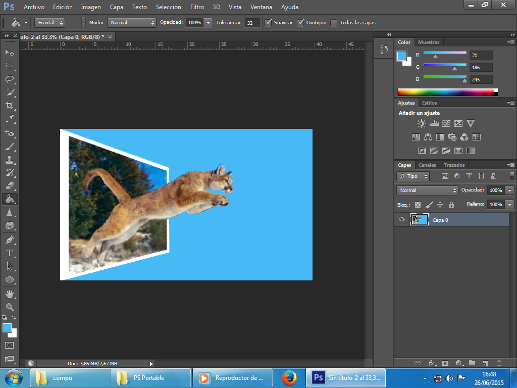
Task: Click the Tolerancia input field
Action: (252, 23)
